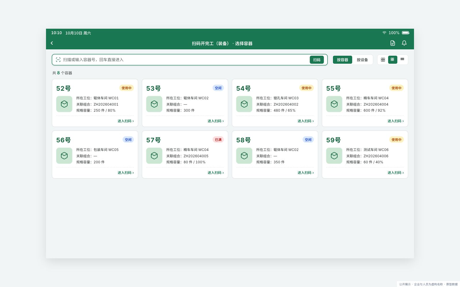Enter scanning for container 56号
Viewport: 460px width, 287px height.
(126, 173)
